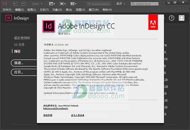Select the CC 文件 tab
The image size is (190, 130).
[x=19, y=45]
